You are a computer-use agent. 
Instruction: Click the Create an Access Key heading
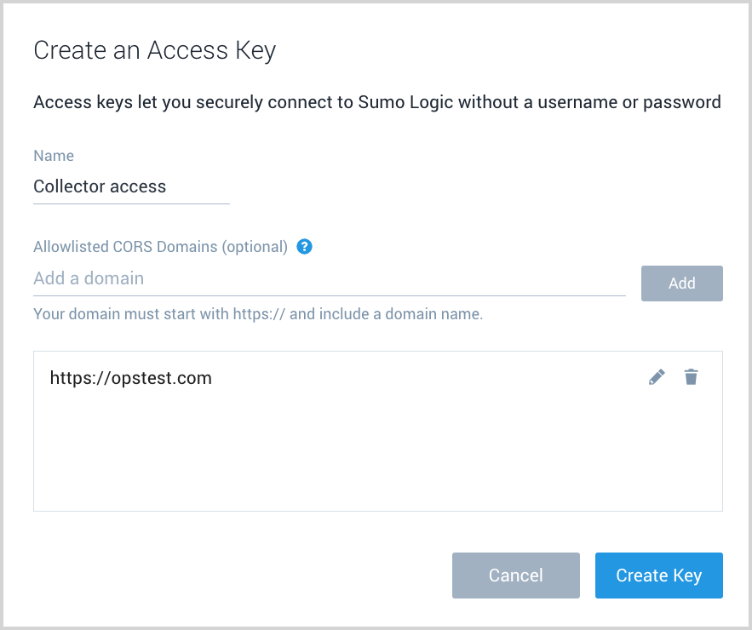tap(154, 50)
